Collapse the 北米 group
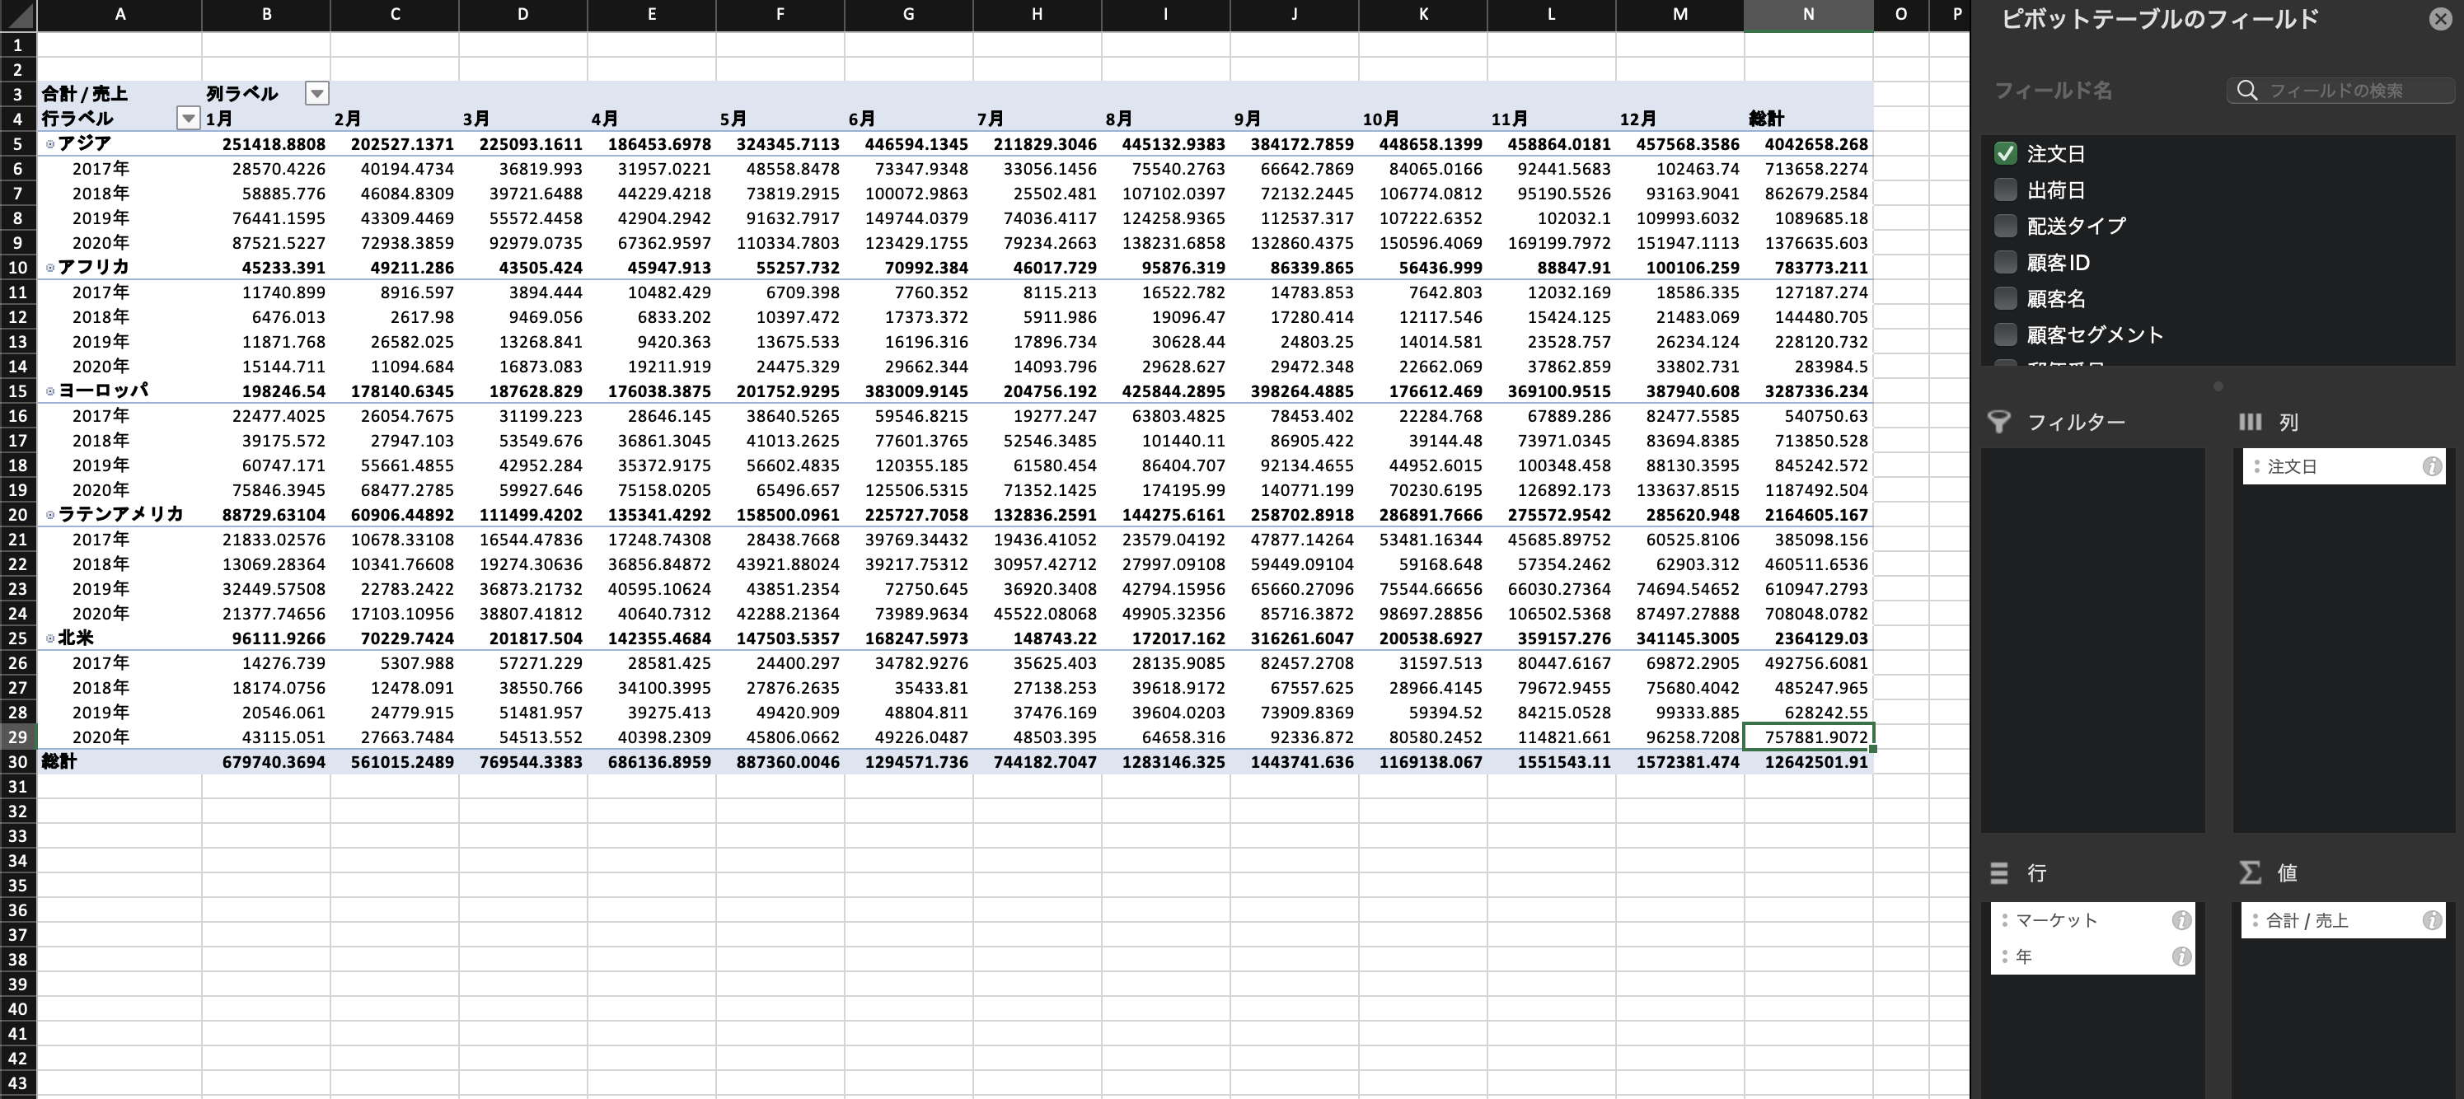The width and height of the screenshot is (2464, 1099). point(51,638)
